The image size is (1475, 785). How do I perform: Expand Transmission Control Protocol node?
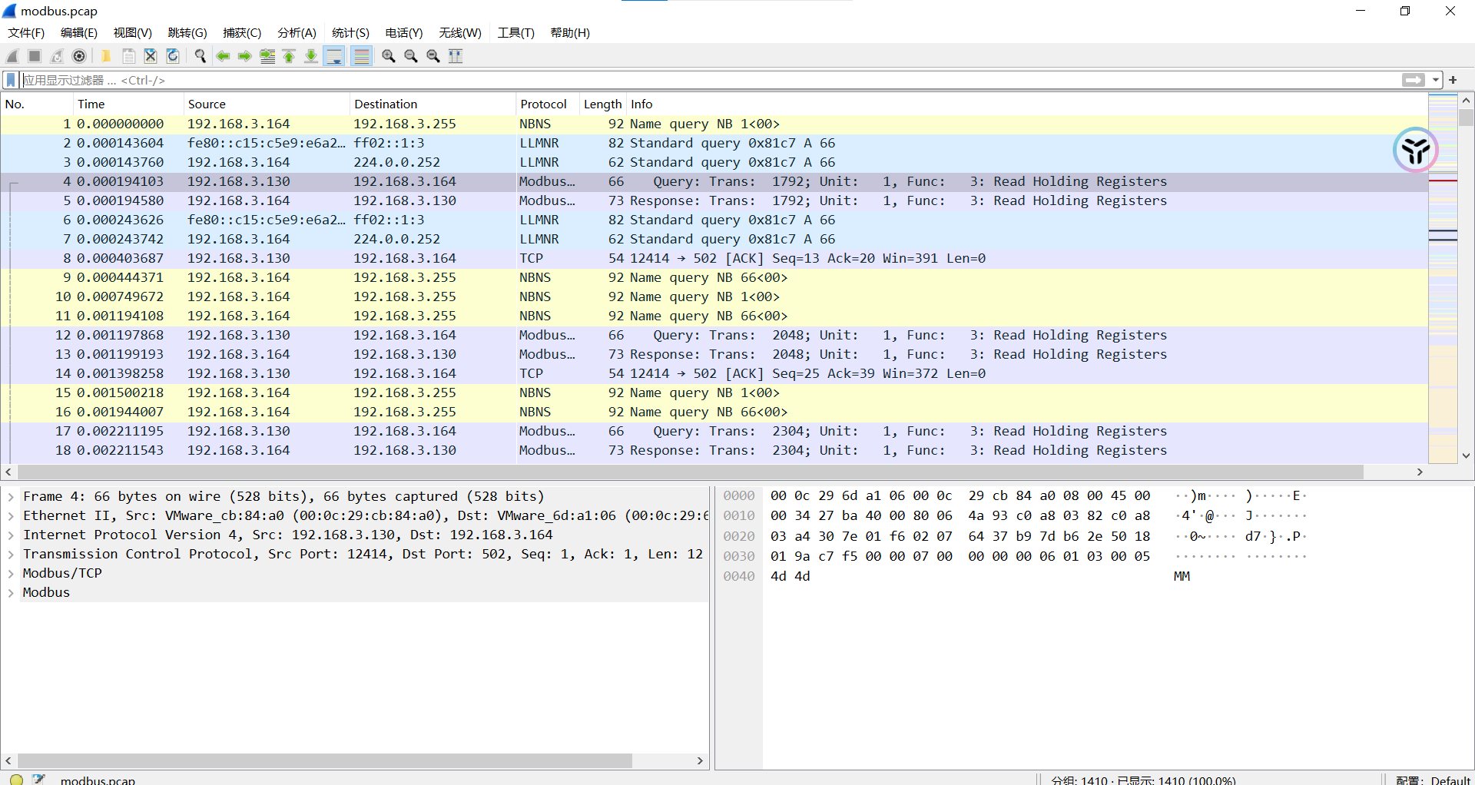coord(11,555)
